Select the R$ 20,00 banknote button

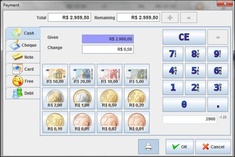(x=82, y=75)
